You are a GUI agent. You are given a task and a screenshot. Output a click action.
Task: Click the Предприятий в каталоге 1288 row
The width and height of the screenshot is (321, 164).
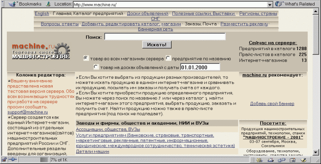tap(273, 49)
